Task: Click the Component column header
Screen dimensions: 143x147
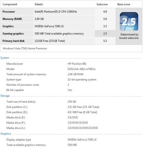Action: click(10, 4)
